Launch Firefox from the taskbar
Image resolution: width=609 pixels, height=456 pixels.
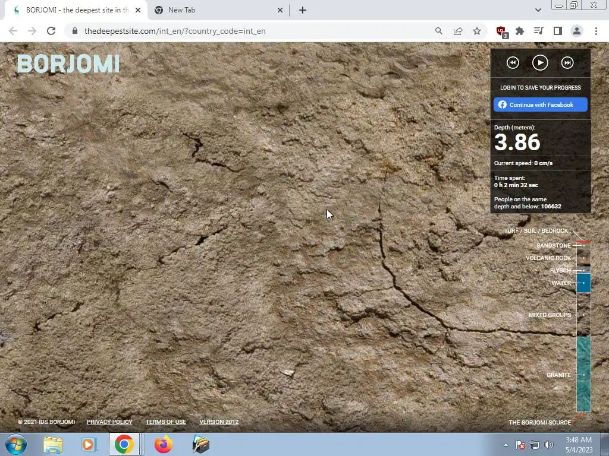click(x=163, y=444)
